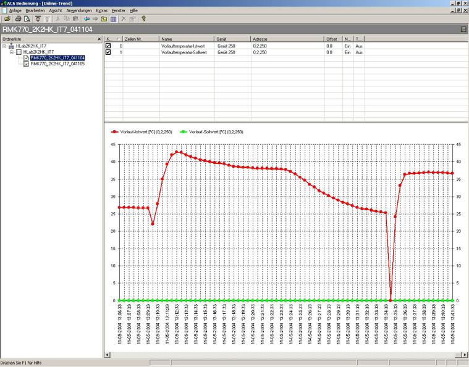The height and width of the screenshot is (367, 469).
Task: Click the Paste clipboard toolbar icon
Action: click(75, 19)
